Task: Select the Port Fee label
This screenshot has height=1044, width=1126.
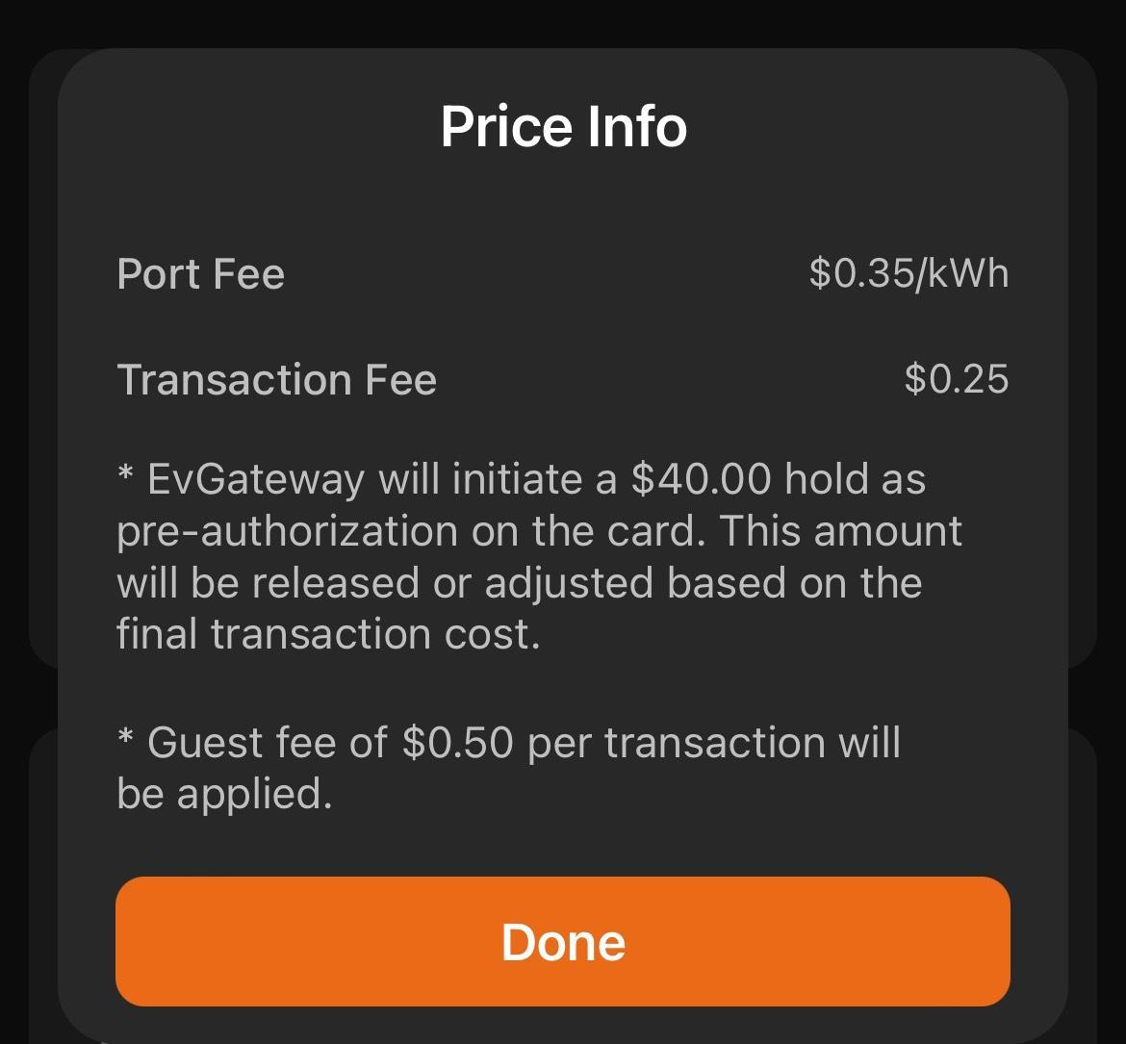Action: pyautogui.click(x=200, y=274)
